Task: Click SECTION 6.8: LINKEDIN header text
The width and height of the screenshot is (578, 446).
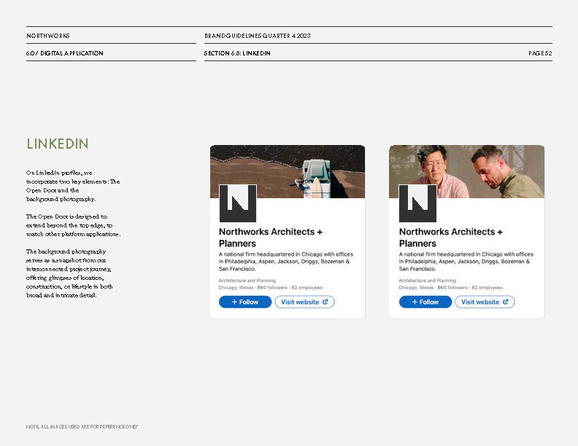Action: pyautogui.click(x=237, y=53)
